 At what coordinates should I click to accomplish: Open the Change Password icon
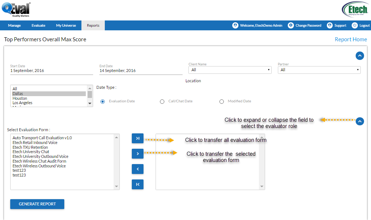click(291, 25)
